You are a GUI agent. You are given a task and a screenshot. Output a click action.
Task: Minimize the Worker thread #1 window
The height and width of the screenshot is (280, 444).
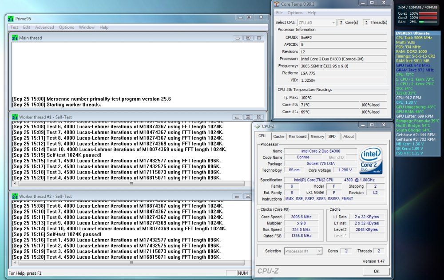click(237, 117)
